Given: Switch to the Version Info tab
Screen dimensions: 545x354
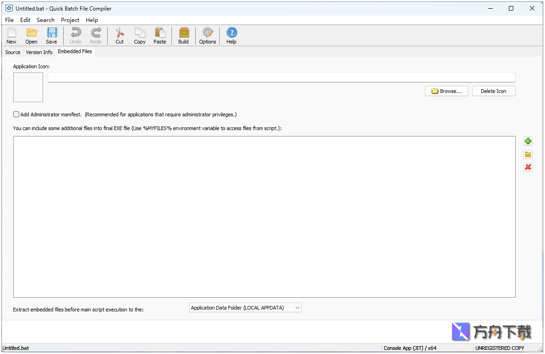Looking at the screenshot, I should pos(39,52).
